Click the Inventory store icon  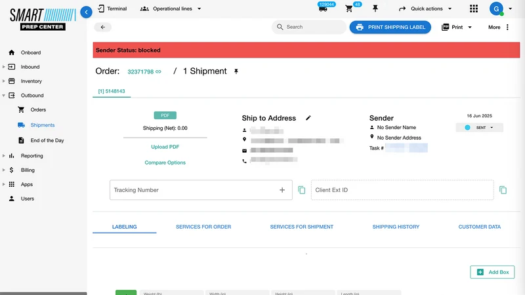point(12,81)
